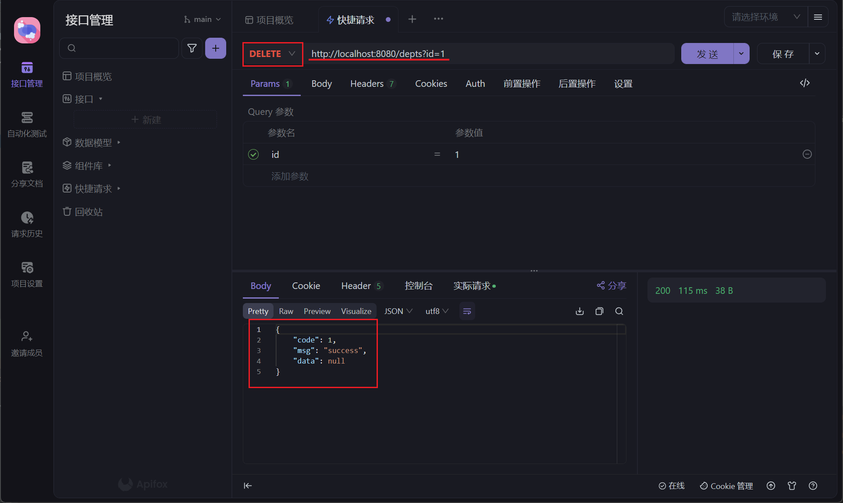Open the DELETE method dropdown

tap(272, 54)
